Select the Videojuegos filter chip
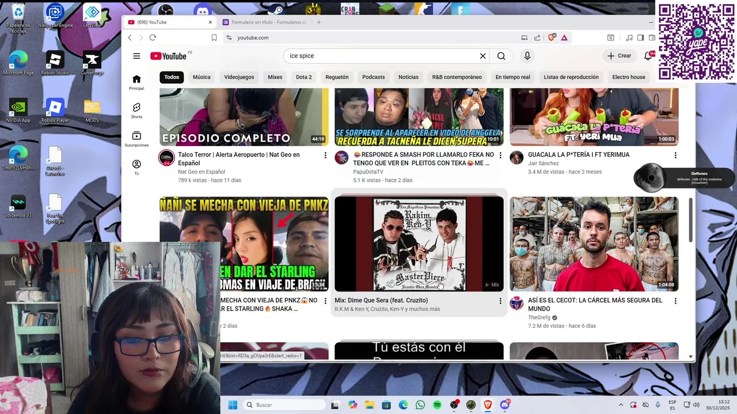Viewport: 737px width, 414px height. pyautogui.click(x=239, y=77)
